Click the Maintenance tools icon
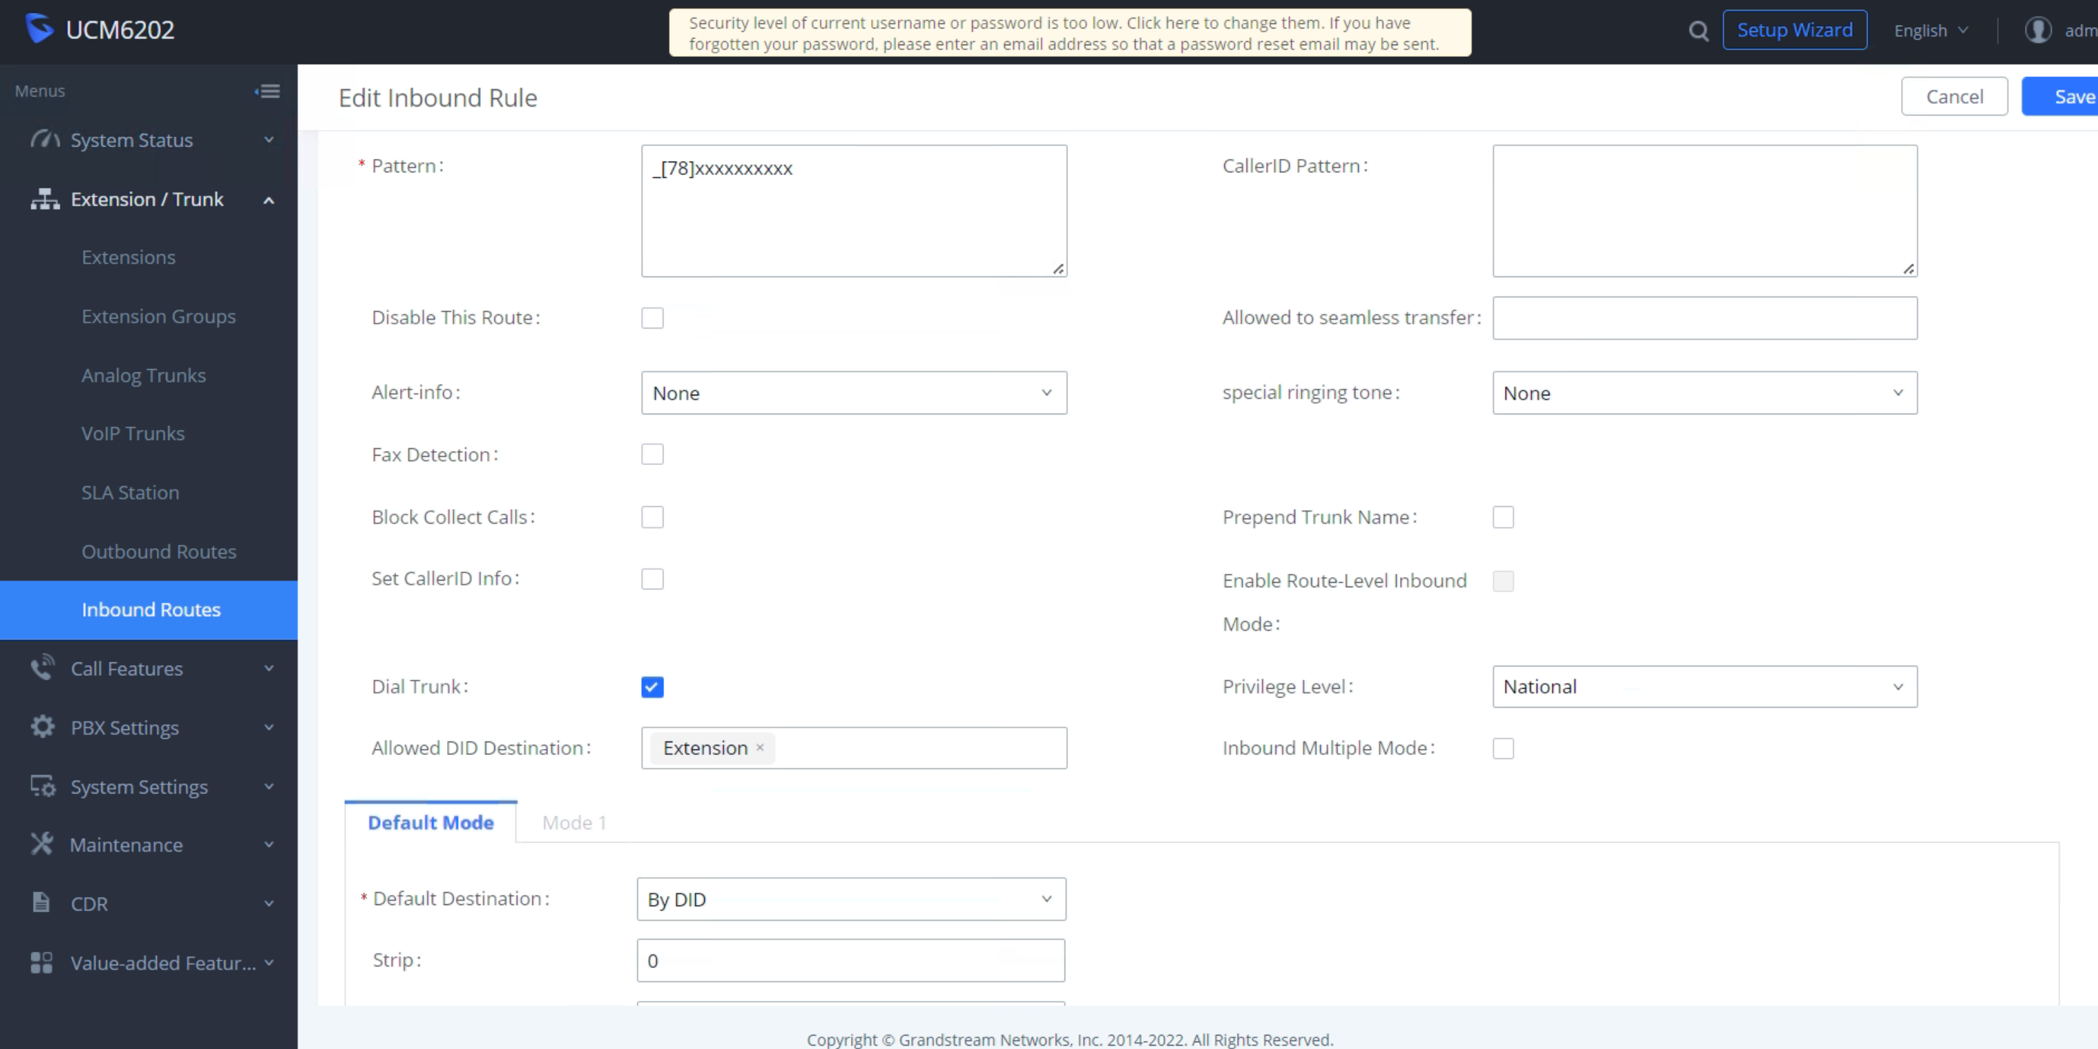Viewport: 2098px width, 1049px height. (x=43, y=844)
